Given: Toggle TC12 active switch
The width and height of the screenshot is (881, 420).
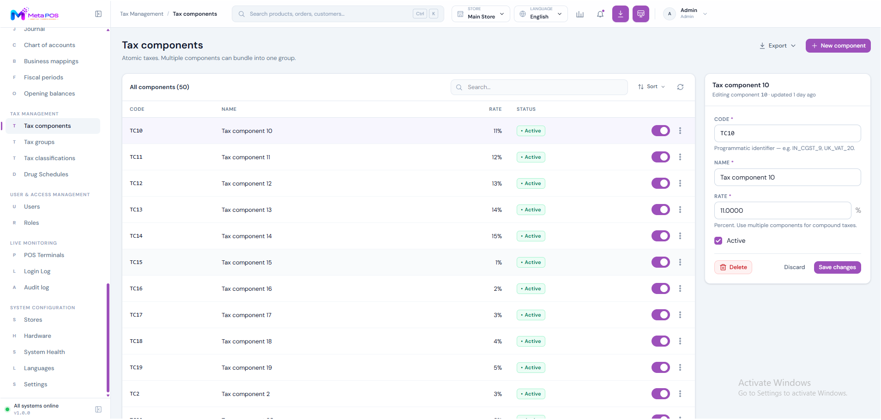Looking at the screenshot, I should pos(661,183).
